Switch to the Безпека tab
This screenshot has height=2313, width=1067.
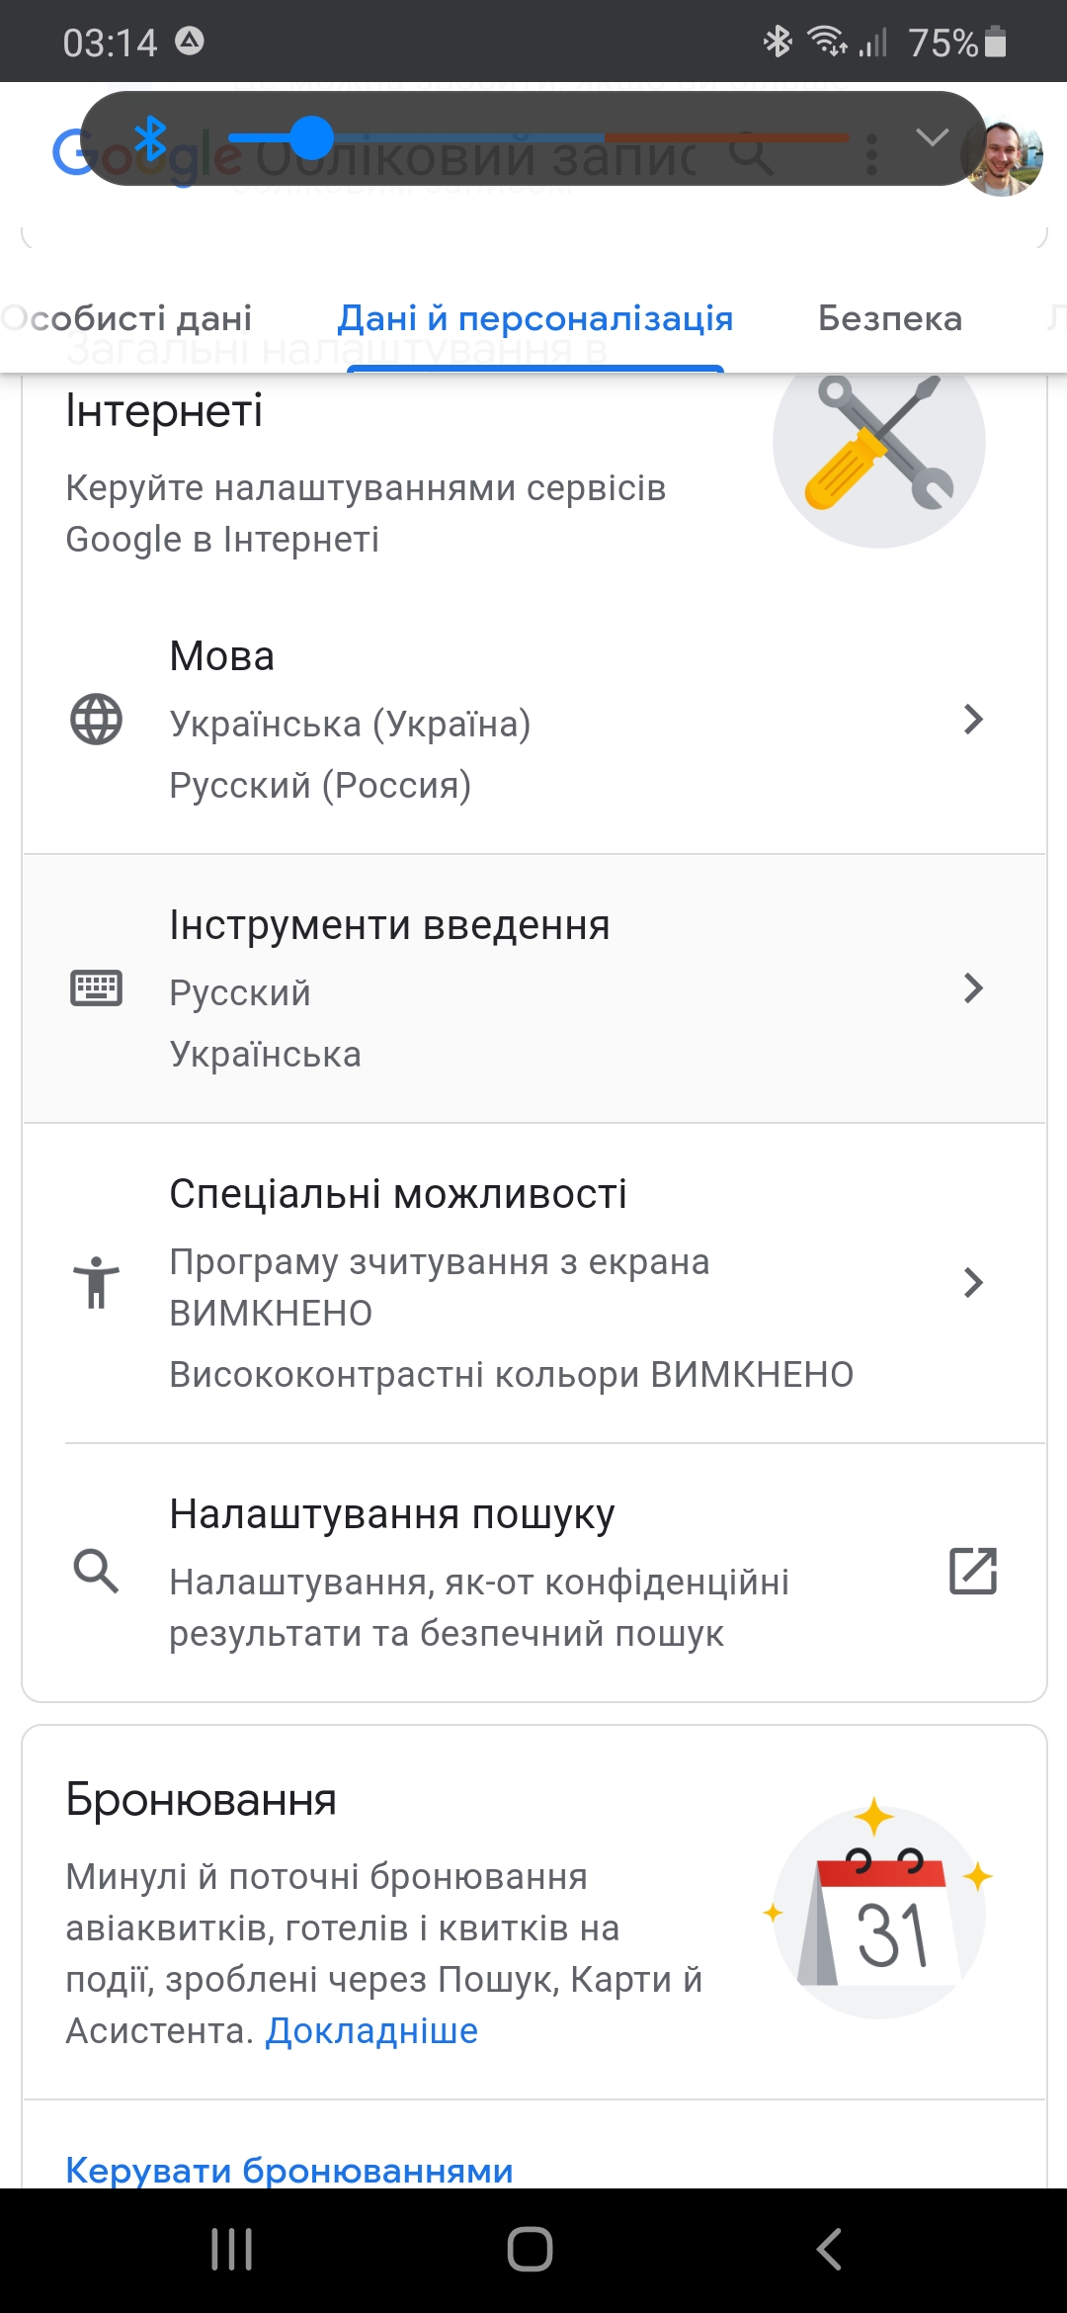[890, 318]
